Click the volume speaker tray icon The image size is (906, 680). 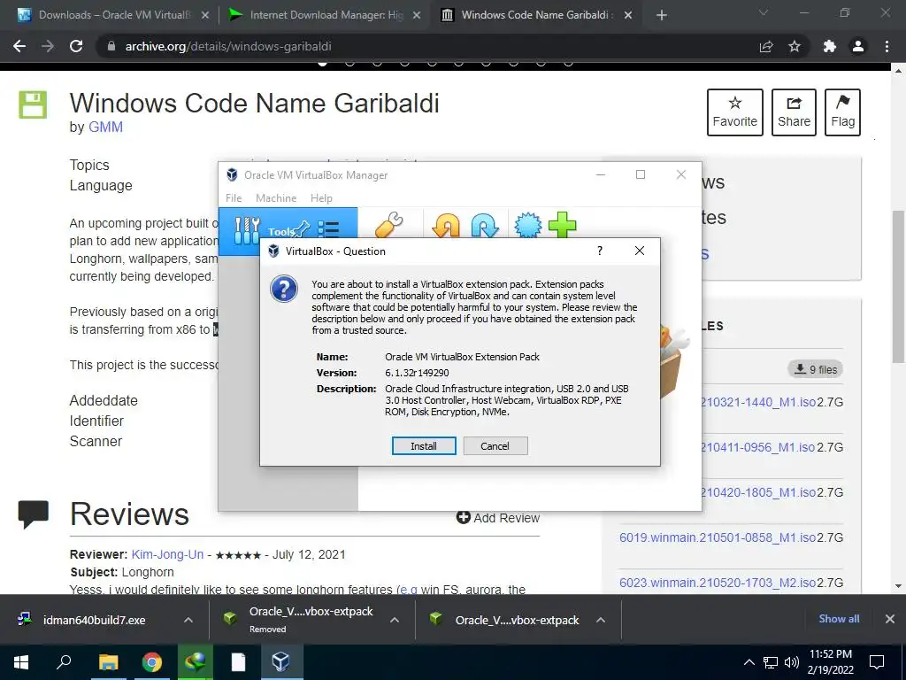pyautogui.click(x=792, y=662)
